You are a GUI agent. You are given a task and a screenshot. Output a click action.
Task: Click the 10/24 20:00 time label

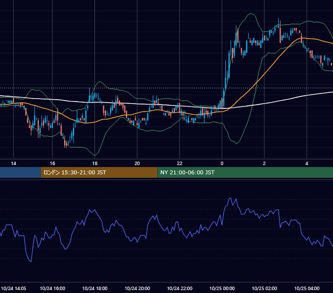coord(137,288)
